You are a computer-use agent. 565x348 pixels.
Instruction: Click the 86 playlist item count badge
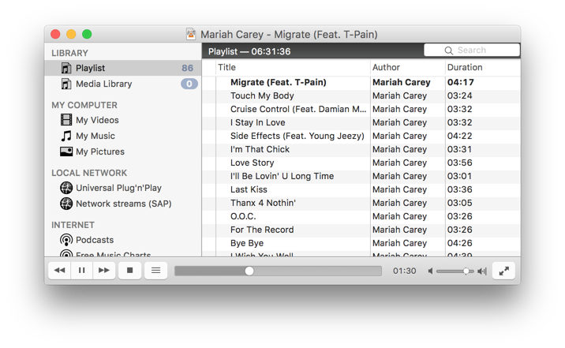[x=187, y=68]
